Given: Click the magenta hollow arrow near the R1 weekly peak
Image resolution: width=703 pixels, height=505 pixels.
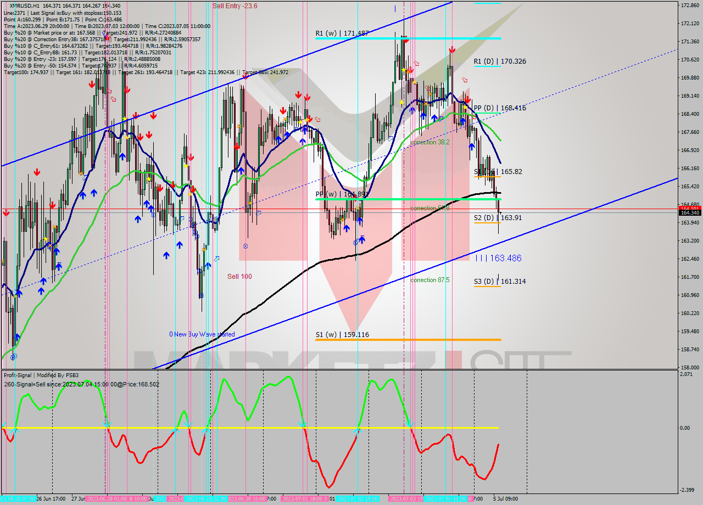Looking at the screenshot, I should 417,64.
